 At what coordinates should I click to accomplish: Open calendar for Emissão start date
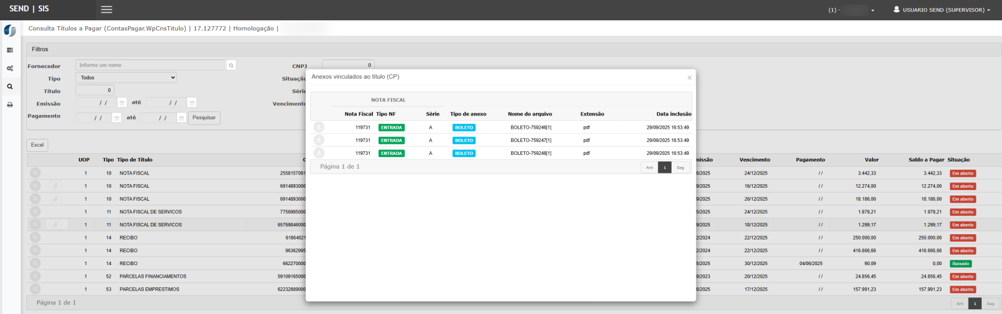[122, 103]
